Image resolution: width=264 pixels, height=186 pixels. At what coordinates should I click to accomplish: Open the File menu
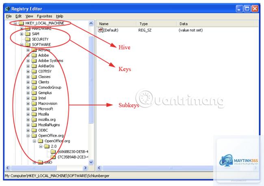coord(9,16)
